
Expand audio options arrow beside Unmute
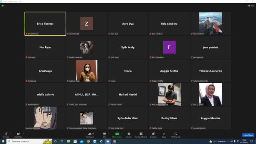pyautogui.click(x=10, y=134)
